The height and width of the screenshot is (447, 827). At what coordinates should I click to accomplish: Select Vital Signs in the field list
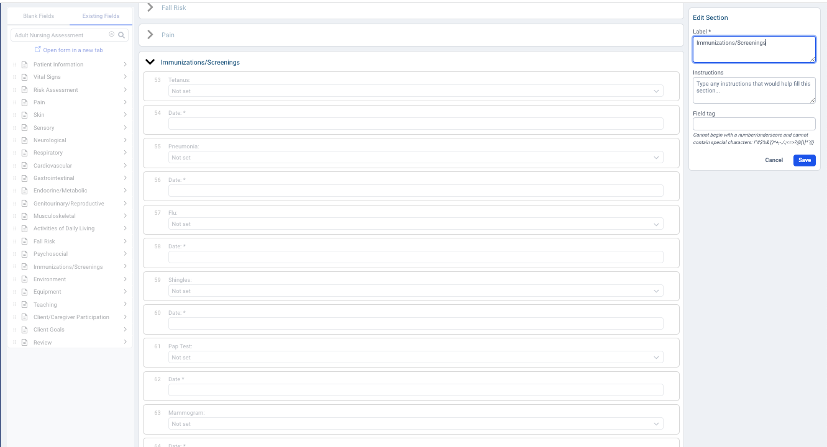pos(47,77)
